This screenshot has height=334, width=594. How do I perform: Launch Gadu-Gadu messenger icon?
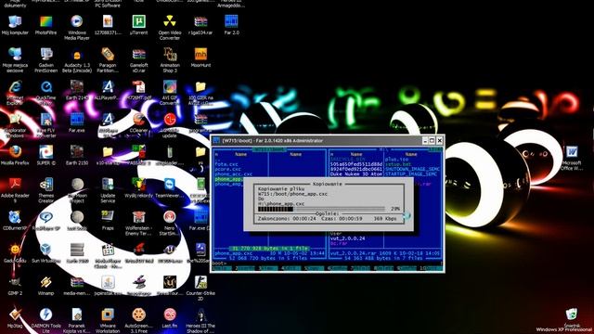click(15, 253)
